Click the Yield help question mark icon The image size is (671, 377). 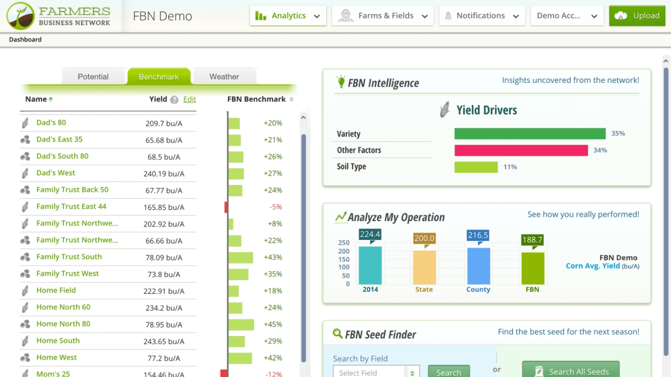click(x=174, y=100)
